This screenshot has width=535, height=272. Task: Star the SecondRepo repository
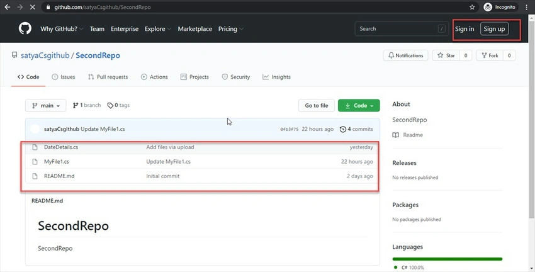[446, 55]
